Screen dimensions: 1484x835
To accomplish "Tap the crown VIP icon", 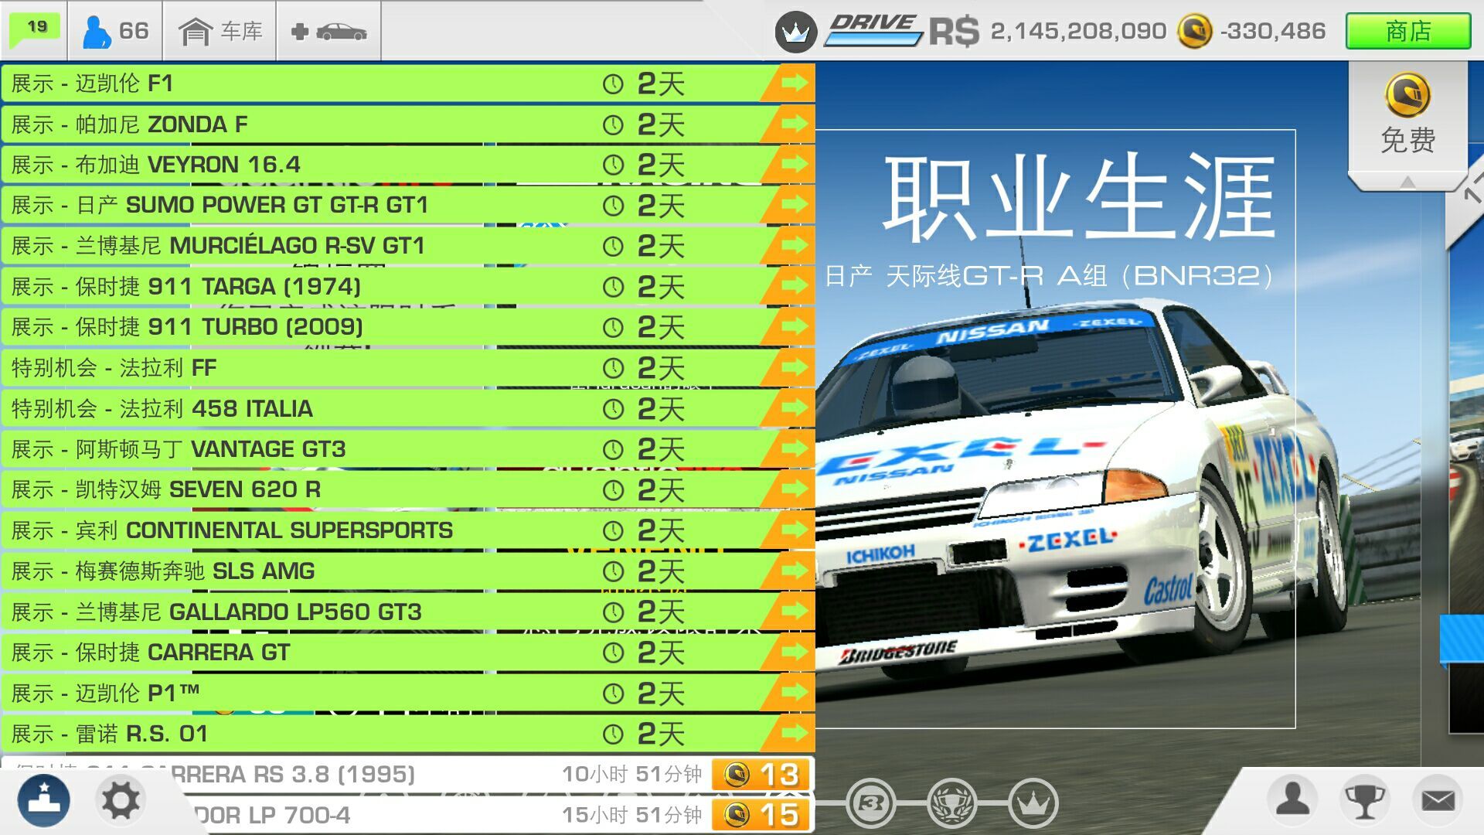I will [796, 32].
